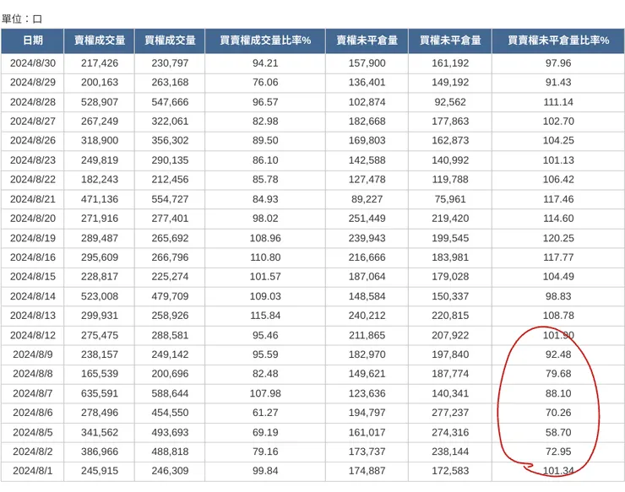Select the 2024/8/1 date cell

[33, 471]
